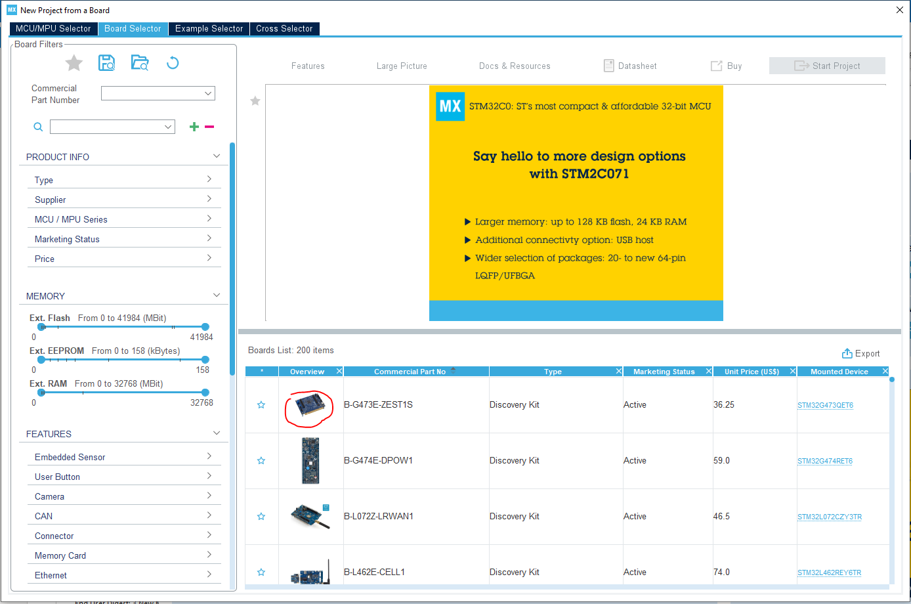Open the Example Selector tab

(209, 28)
